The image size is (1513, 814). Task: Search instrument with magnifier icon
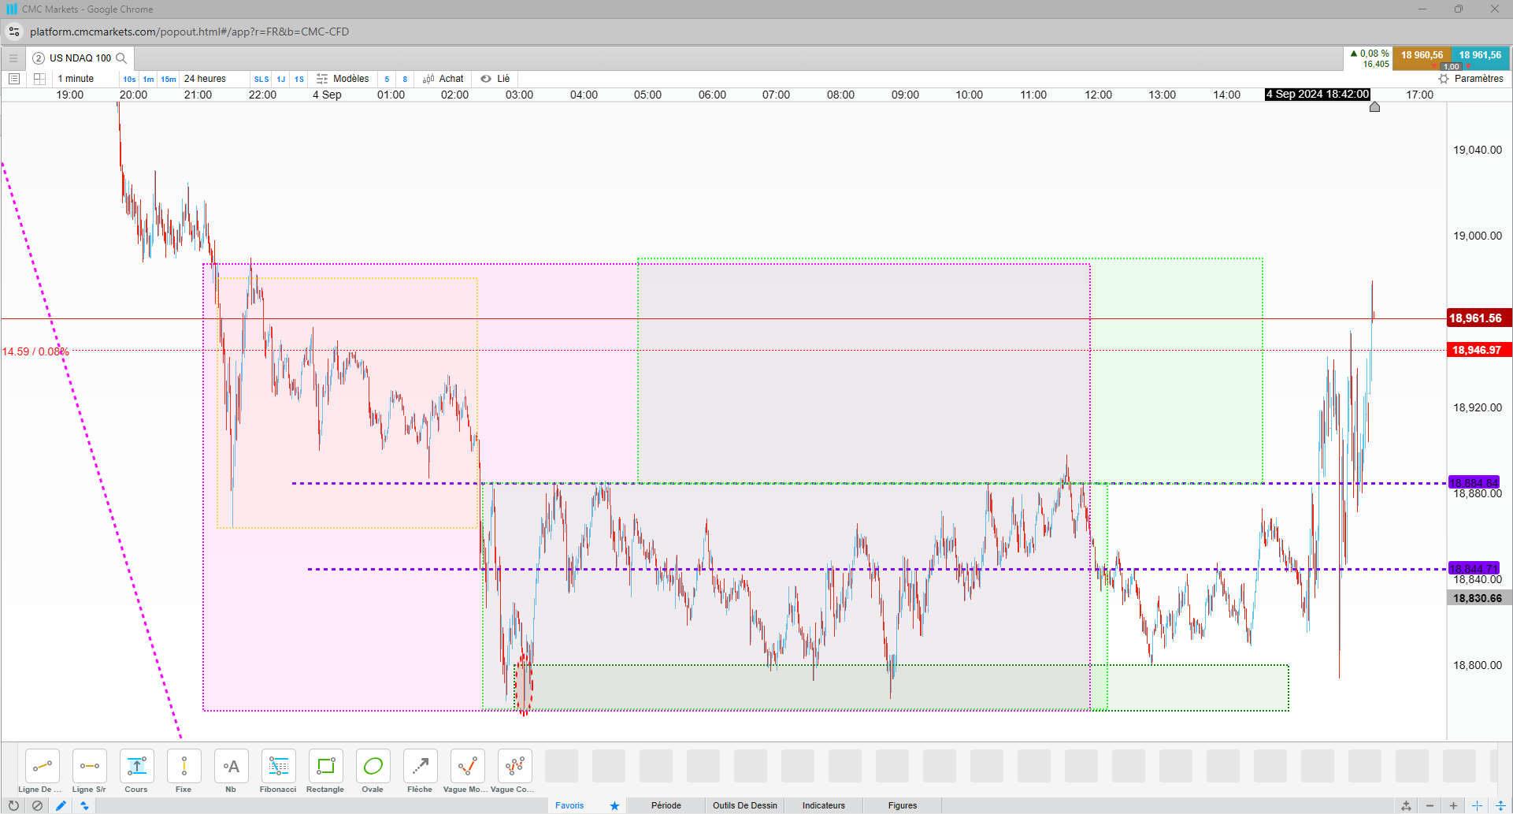pos(121,58)
